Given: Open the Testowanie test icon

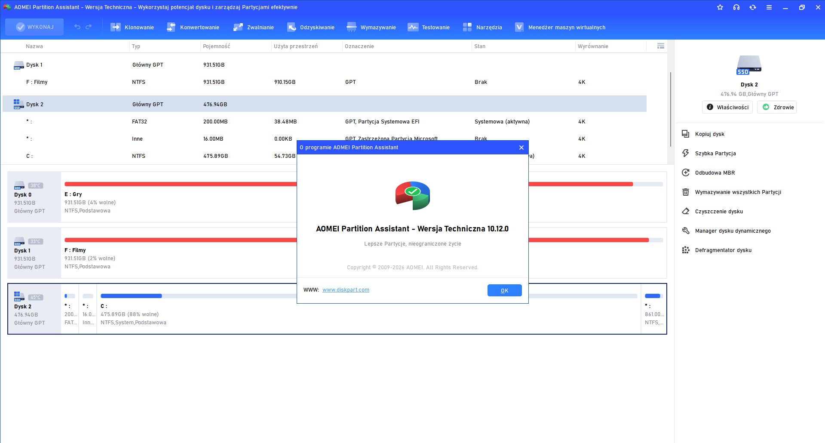Looking at the screenshot, I should pyautogui.click(x=413, y=27).
